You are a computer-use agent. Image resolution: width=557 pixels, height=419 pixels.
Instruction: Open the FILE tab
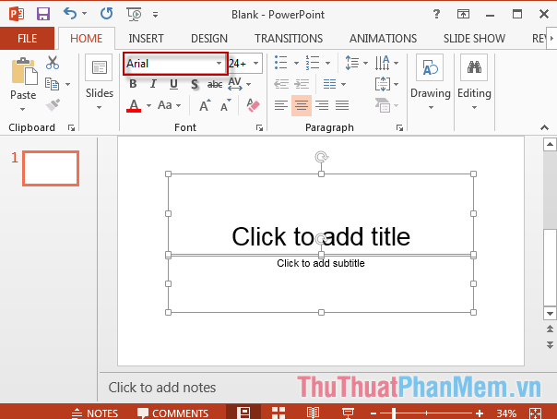click(x=27, y=39)
